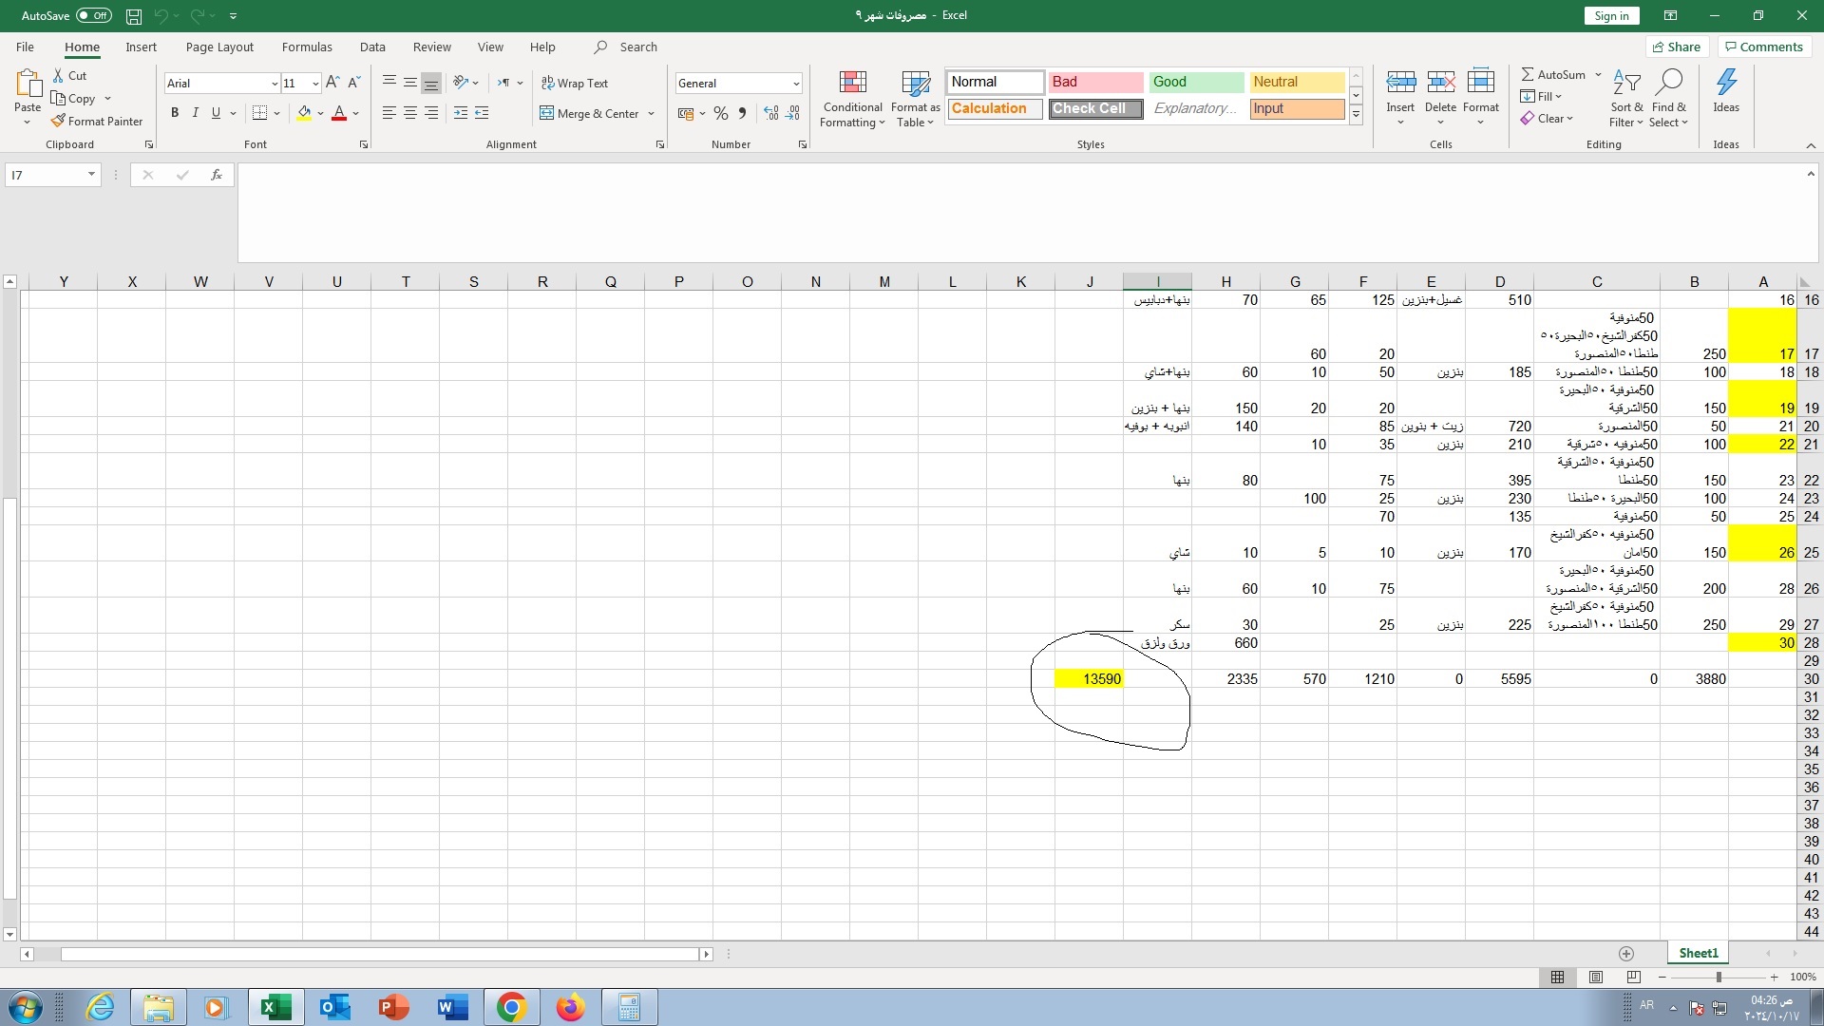
Task: Expand the General number format box
Action: click(795, 84)
